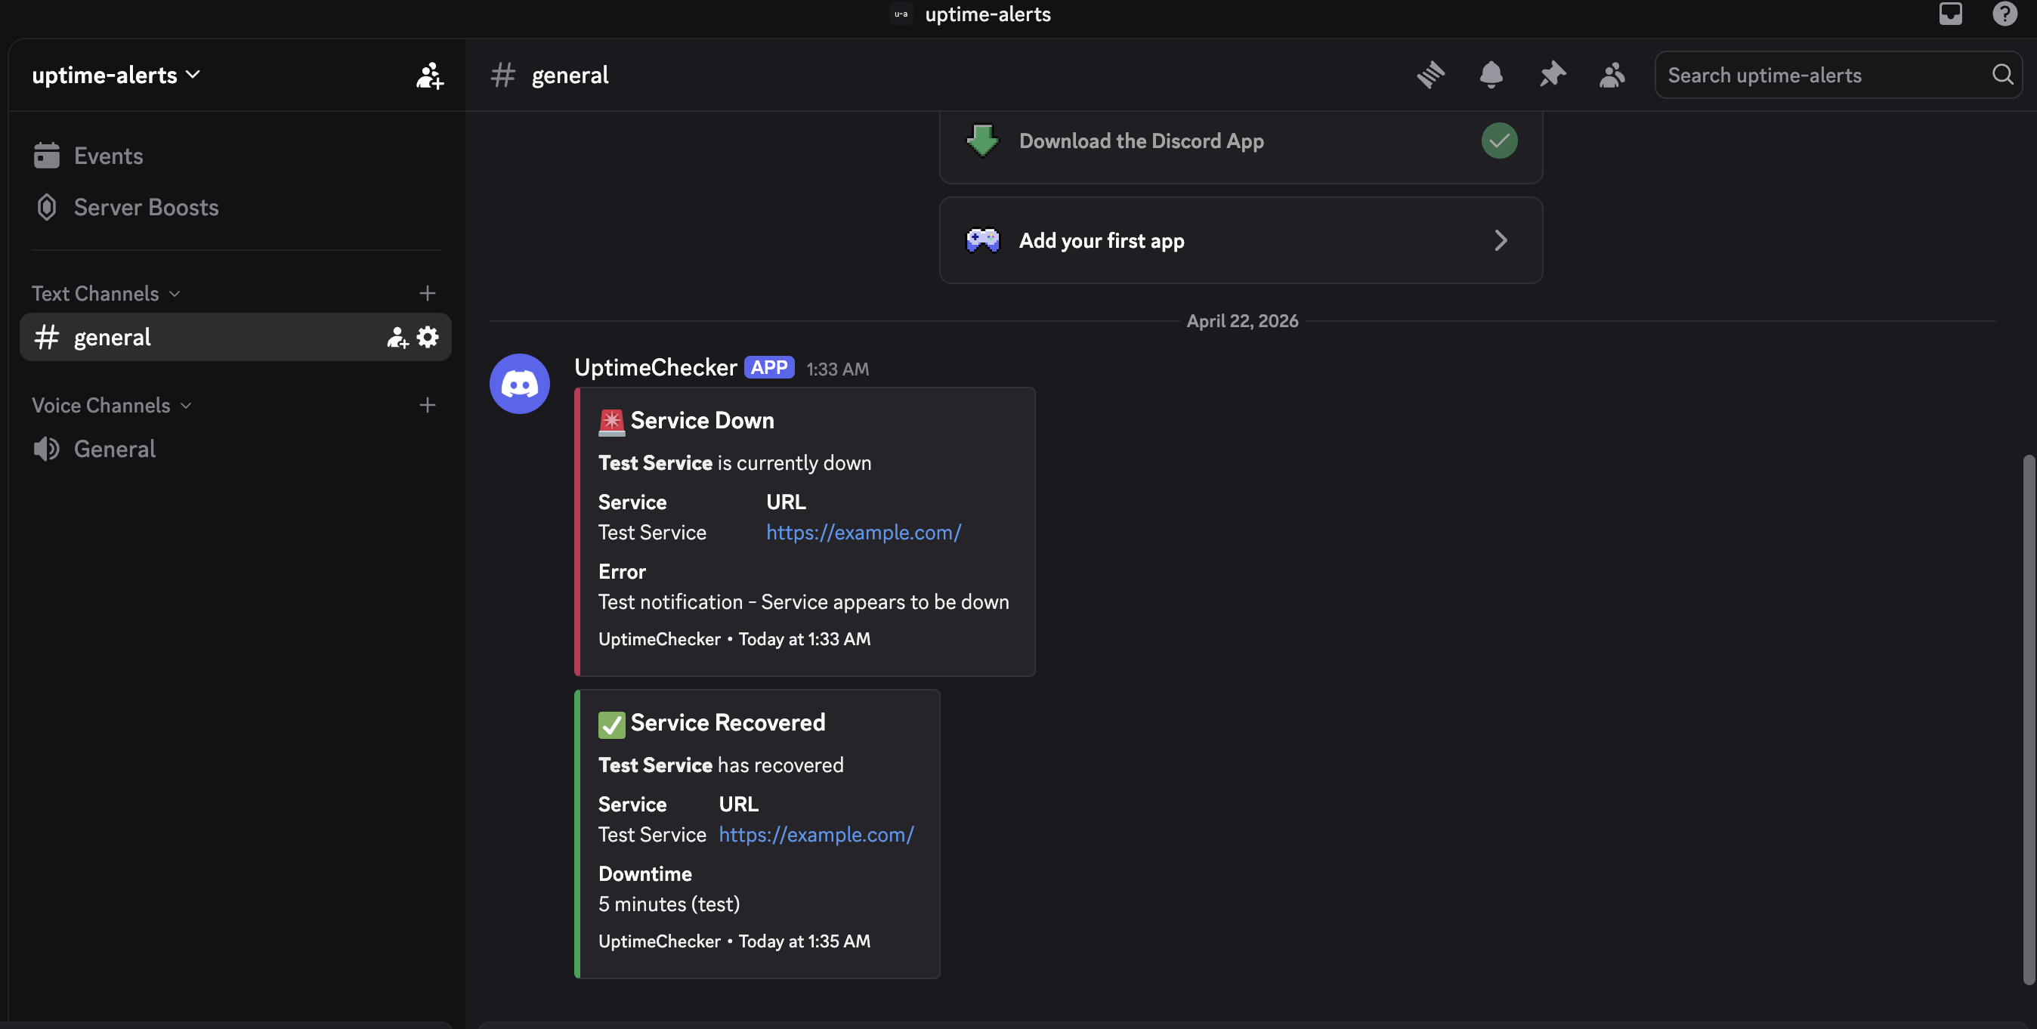The image size is (2037, 1029).
Task: Click 'Today at 1:35 AM' embed footer
Action: (804, 941)
